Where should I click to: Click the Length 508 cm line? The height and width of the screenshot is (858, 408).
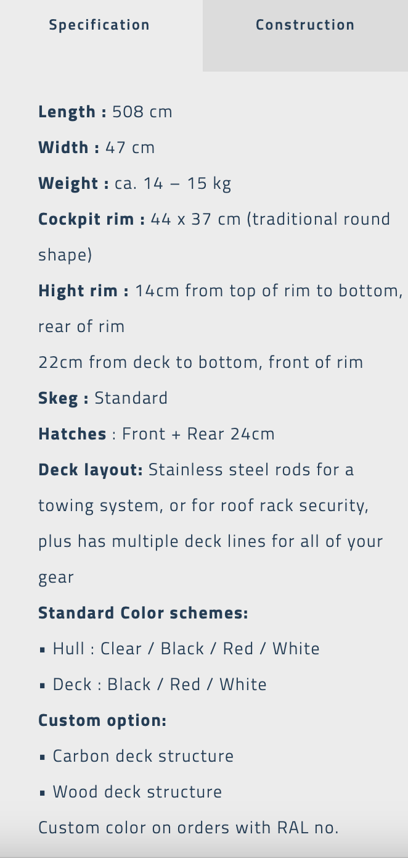point(105,112)
